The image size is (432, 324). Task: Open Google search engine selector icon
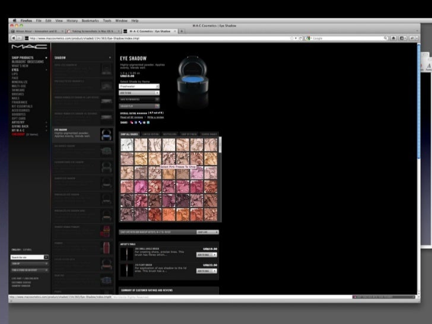click(309, 39)
